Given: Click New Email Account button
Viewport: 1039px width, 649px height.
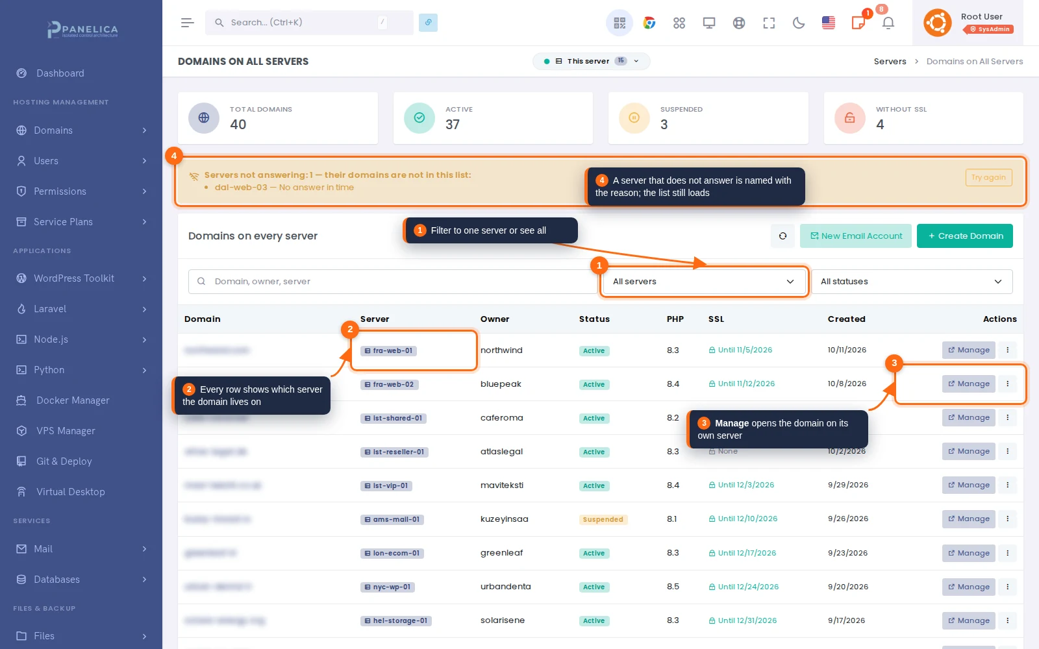Looking at the screenshot, I should pos(856,236).
